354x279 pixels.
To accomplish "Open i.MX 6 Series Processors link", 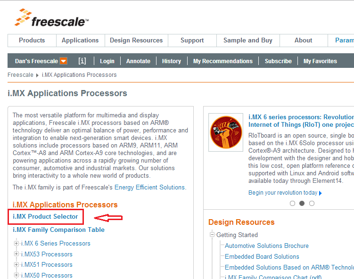I will point(56,243).
